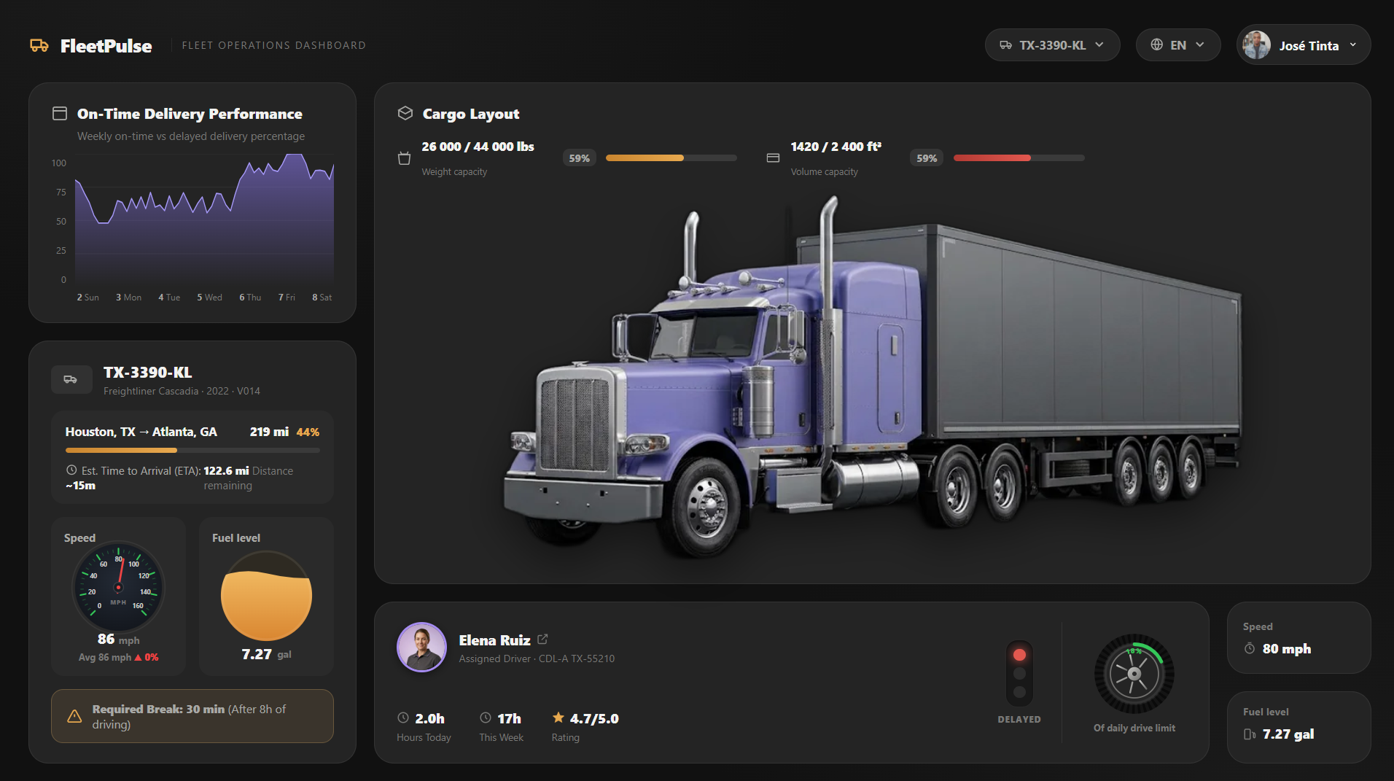
Task: Click the Hours Today clock icon
Action: click(x=403, y=718)
